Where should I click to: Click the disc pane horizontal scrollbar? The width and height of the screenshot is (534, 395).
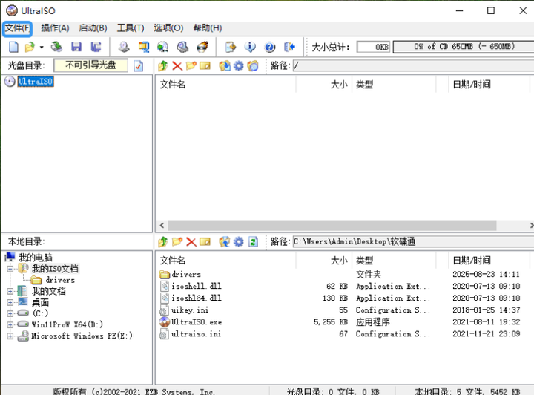(332, 225)
